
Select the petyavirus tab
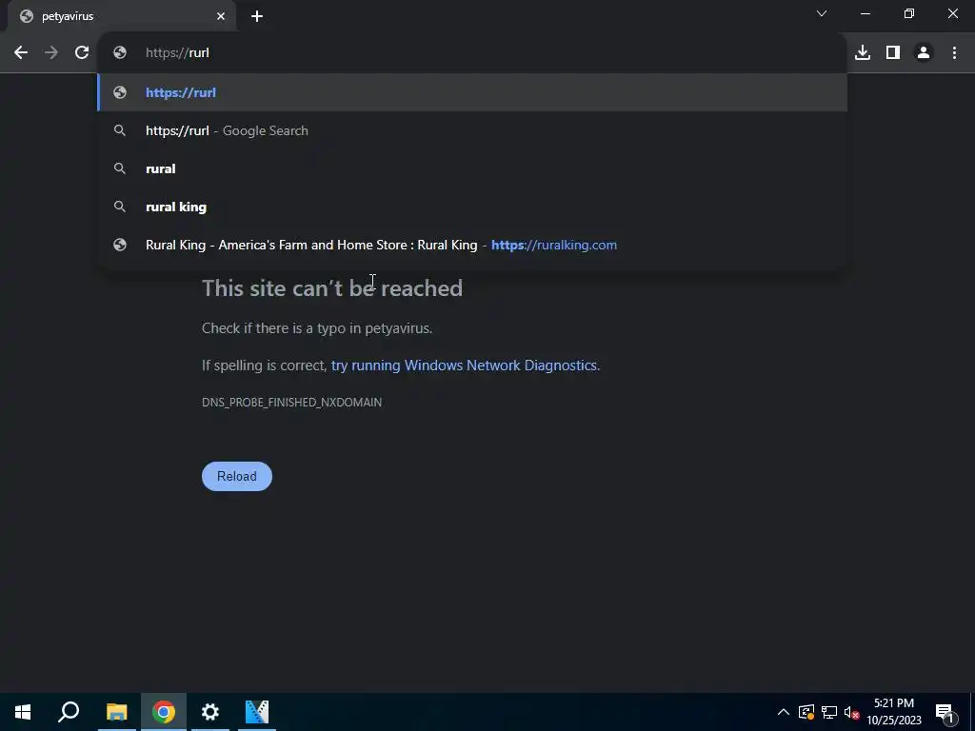[x=121, y=16]
